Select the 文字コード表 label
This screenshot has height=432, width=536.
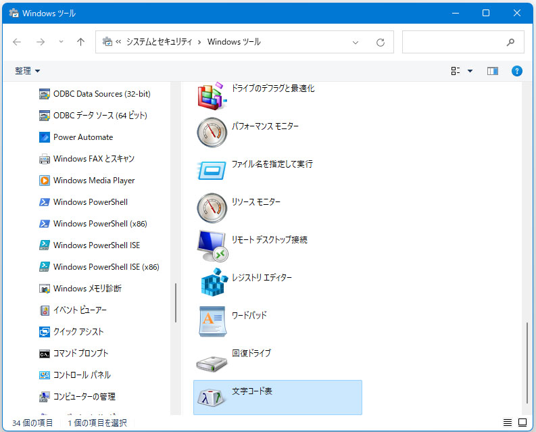point(252,391)
